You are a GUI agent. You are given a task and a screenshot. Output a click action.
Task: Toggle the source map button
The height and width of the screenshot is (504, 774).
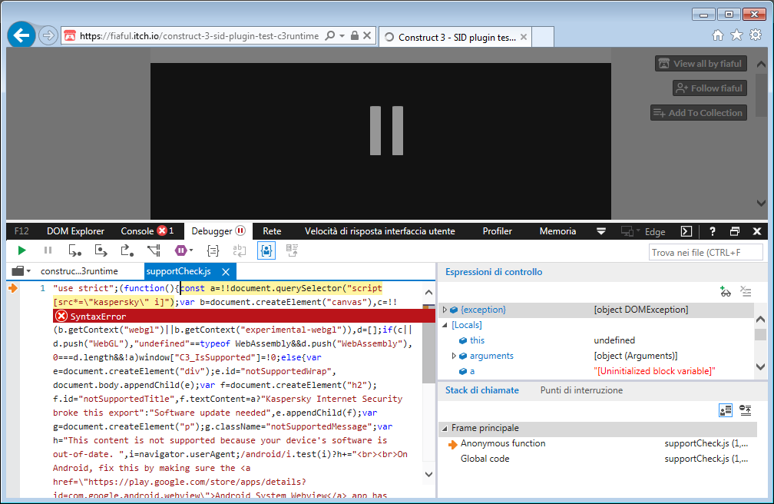pyautogui.click(x=293, y=250)
